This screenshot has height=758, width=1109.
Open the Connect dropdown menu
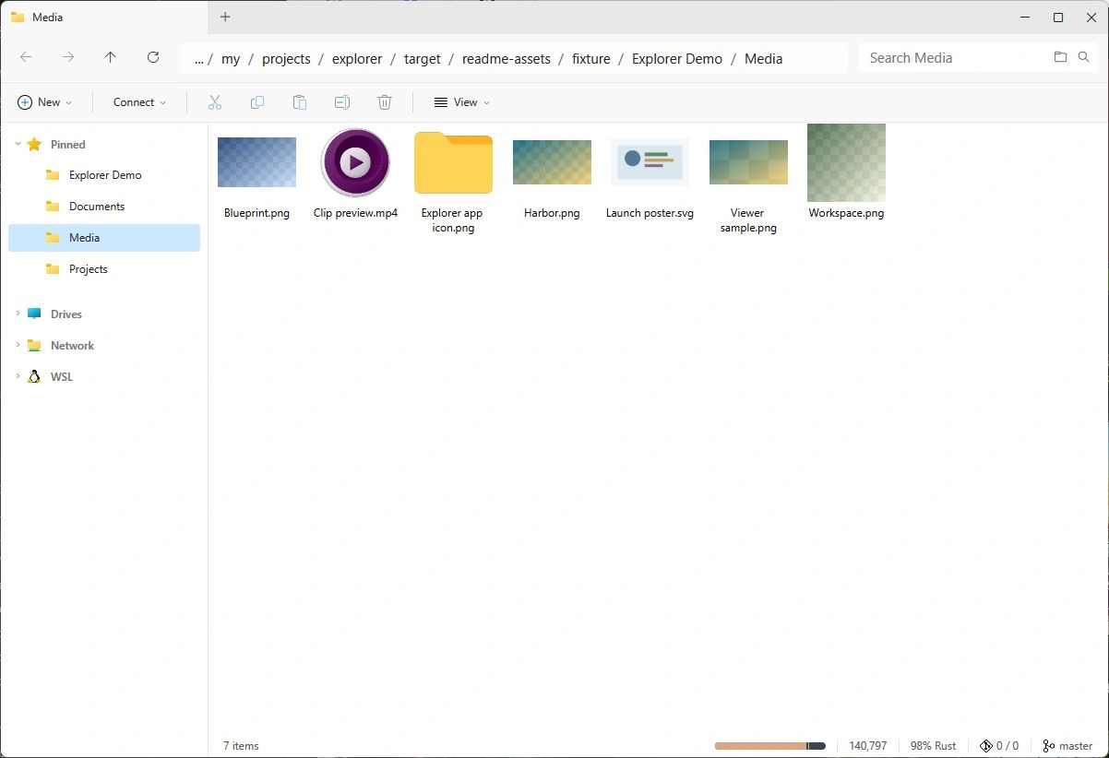pos(139,102)
